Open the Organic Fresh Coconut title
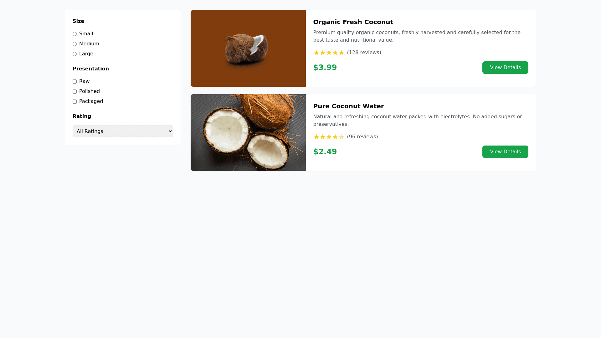 tap(353, 22)
